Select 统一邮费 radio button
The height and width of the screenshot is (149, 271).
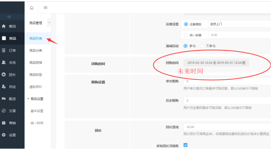(x=186, y=35)
